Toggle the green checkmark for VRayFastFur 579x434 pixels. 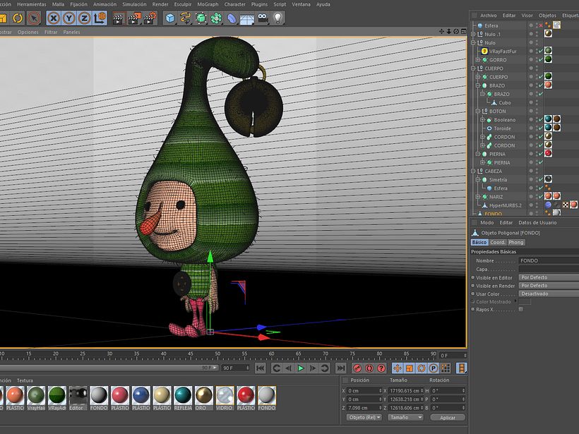(541, 51)
